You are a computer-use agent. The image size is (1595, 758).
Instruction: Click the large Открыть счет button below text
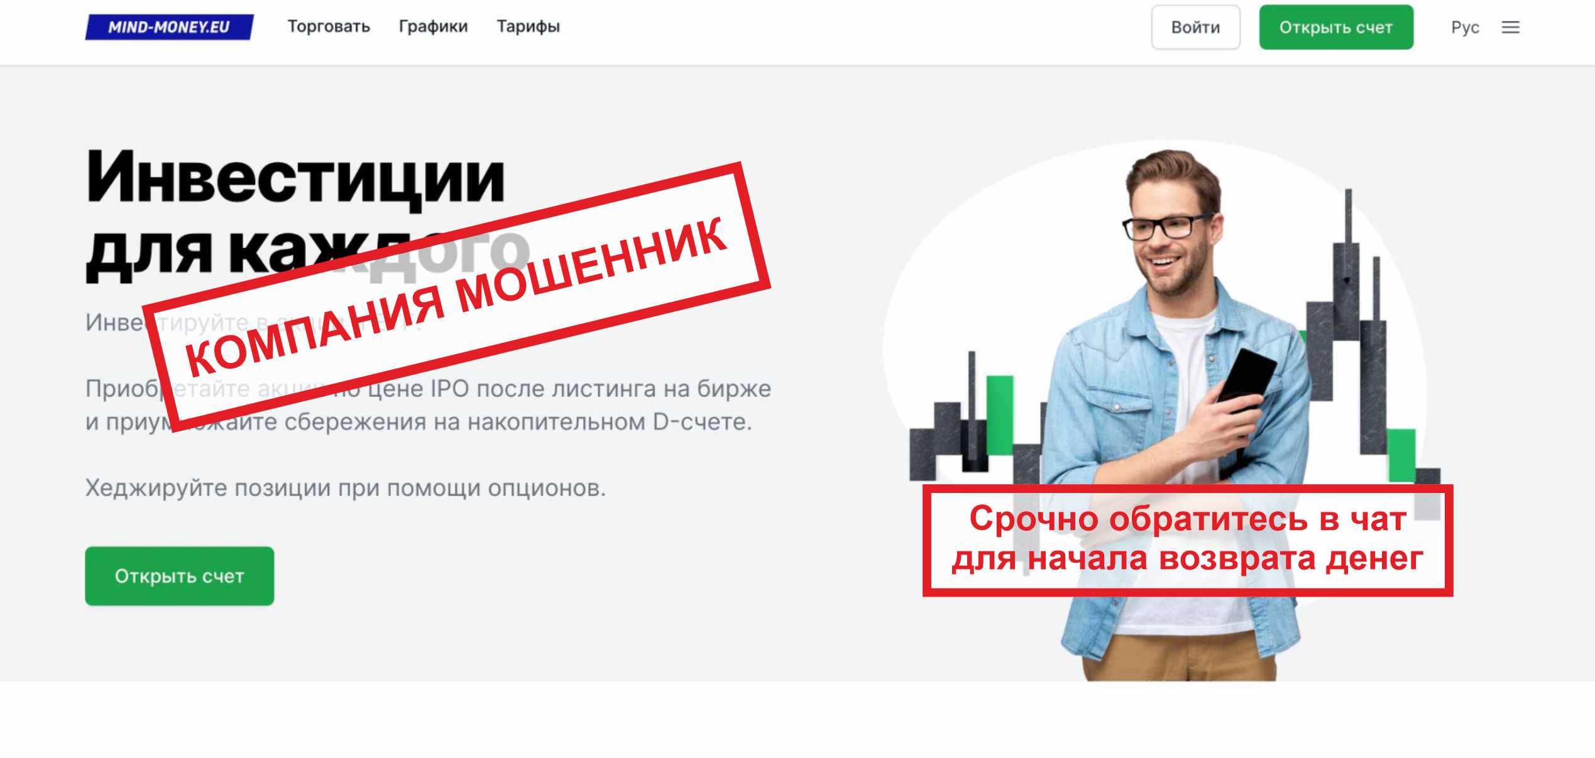[179, 576]
